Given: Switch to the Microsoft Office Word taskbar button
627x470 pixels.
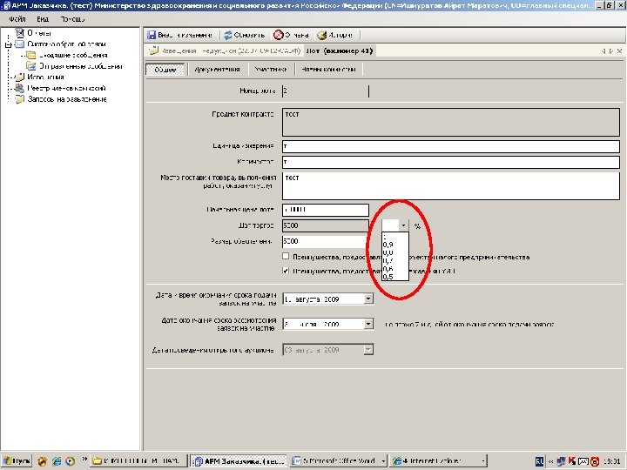Looking at the screenshot, I should point(338,461).
